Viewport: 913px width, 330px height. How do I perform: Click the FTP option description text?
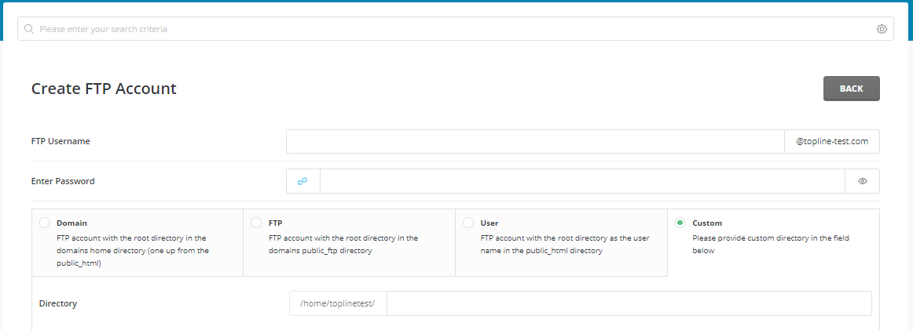(x=343, y=245)
